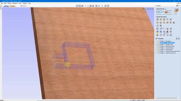
Task: Select the Inlay toolpath operation icon
Action: click(171, 19)
